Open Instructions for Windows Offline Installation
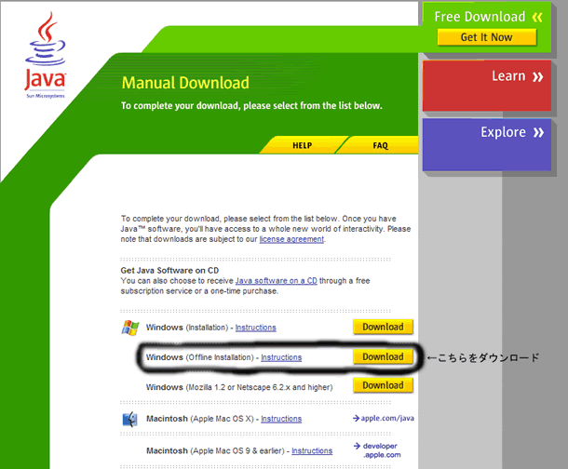This screenshot has height=469, width=568. 281,357
